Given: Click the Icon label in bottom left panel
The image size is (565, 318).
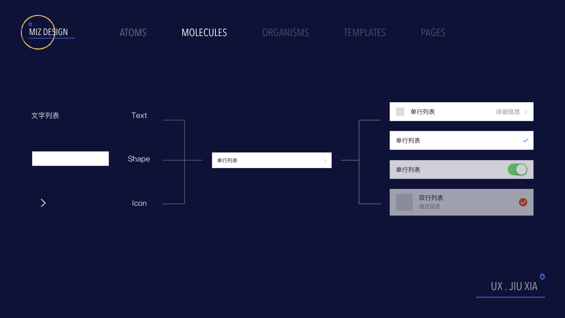Looking at the screenshot, I should 139,202.
